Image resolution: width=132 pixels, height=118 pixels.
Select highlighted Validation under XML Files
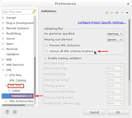click(19, 96)
